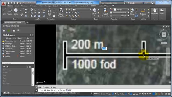Image resolution: width=172 pixels, height=97 pixels.
Task: Click Undo option in command line
Action: click(69, 90)
